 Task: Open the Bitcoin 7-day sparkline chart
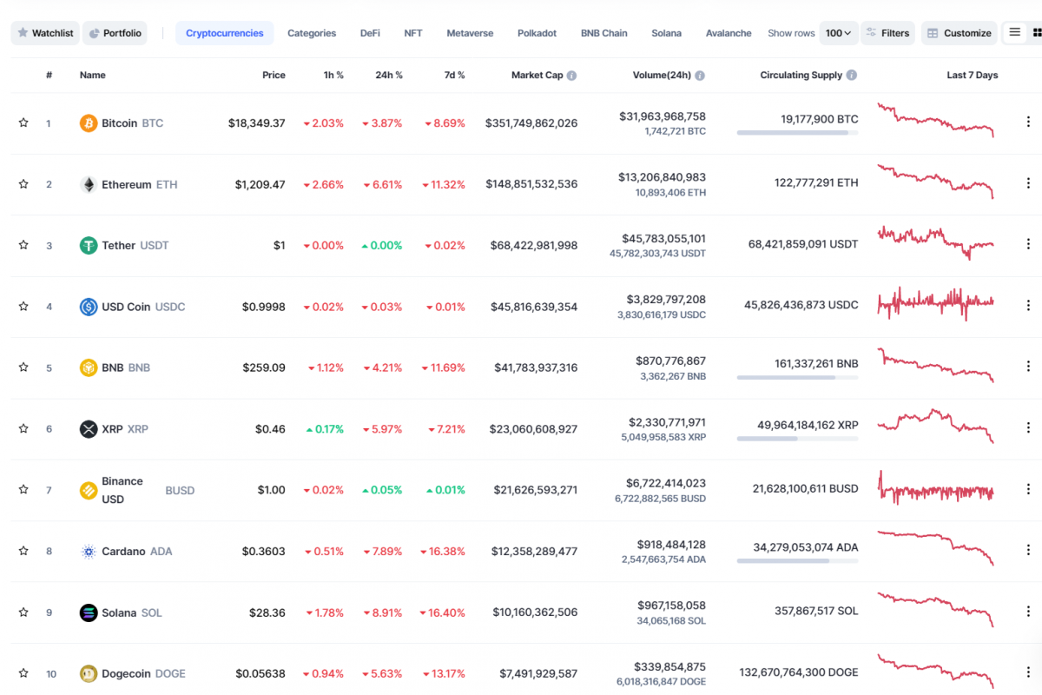coord(936,121)
